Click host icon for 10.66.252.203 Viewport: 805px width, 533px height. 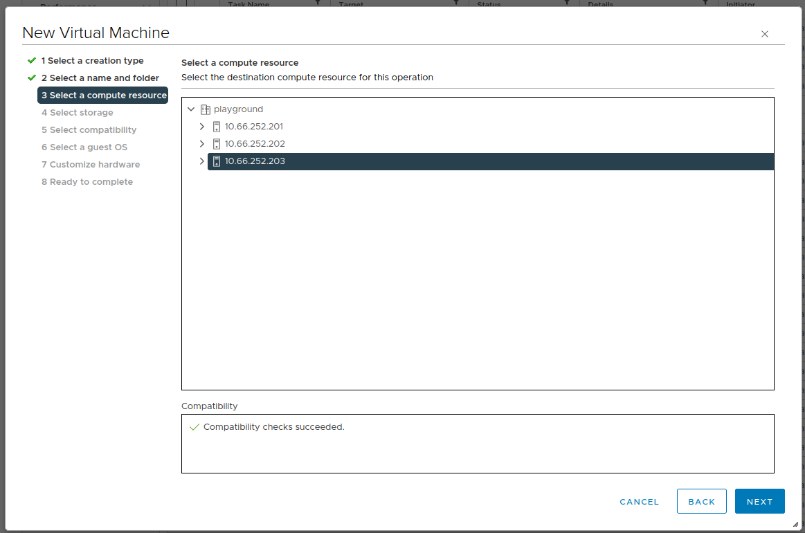(216, 161)
